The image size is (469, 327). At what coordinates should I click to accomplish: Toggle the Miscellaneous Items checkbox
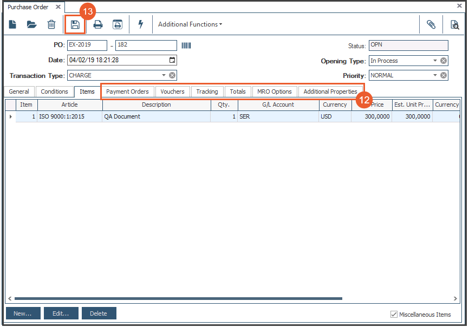pyautogui.click(x=394, y=314)
